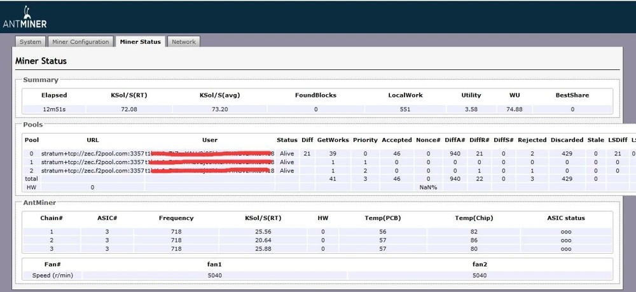Click KSol/S(avg) value 73.20

[x=219, y=109]
